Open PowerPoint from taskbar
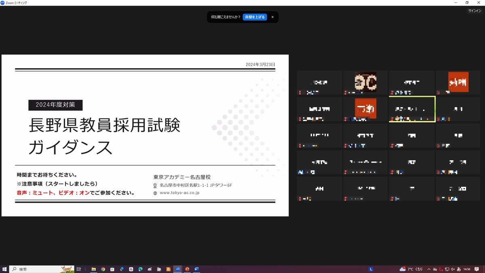The width and height of the screenshot is (485, 273). coord(187,269)
